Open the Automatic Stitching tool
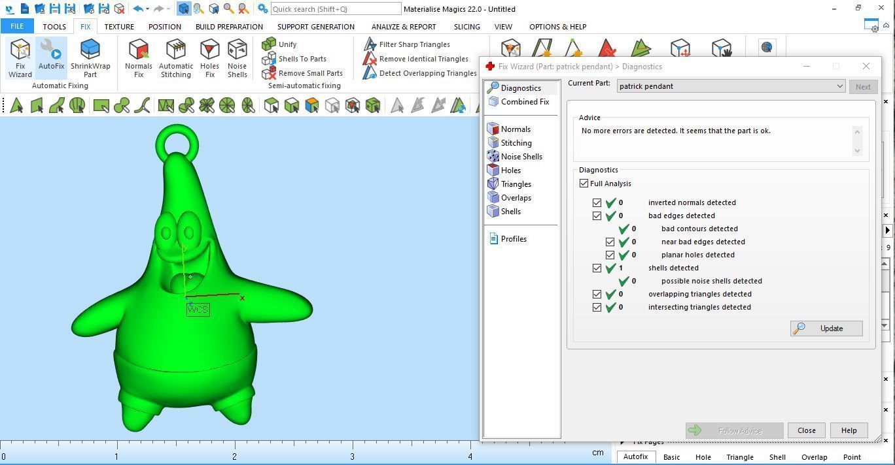The image size is (895, 465). (176, 59)
